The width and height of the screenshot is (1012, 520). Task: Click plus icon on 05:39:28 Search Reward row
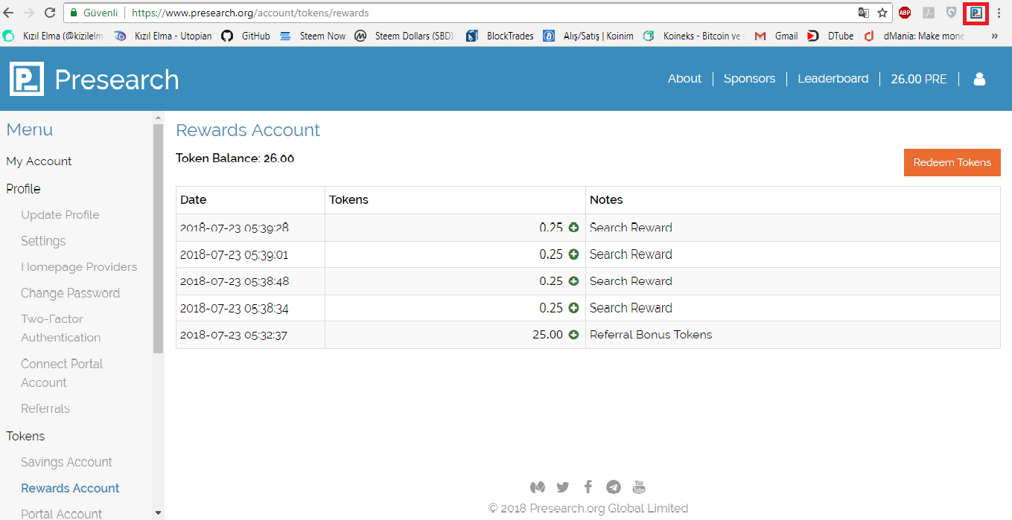tap(573, 228)
